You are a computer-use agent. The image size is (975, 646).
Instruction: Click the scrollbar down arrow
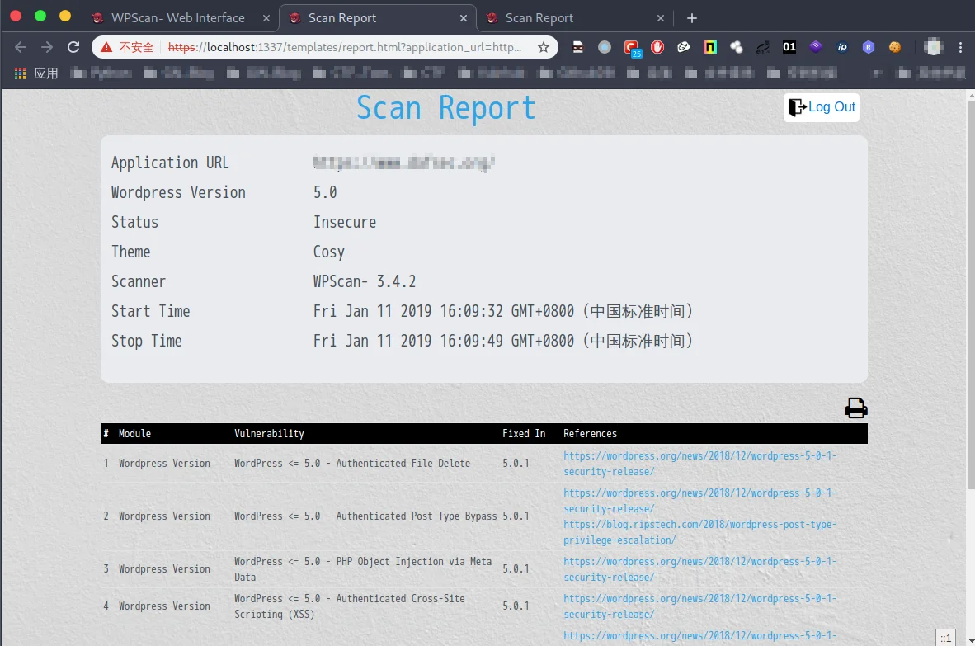pyautogui.click(x=970, y=640)
